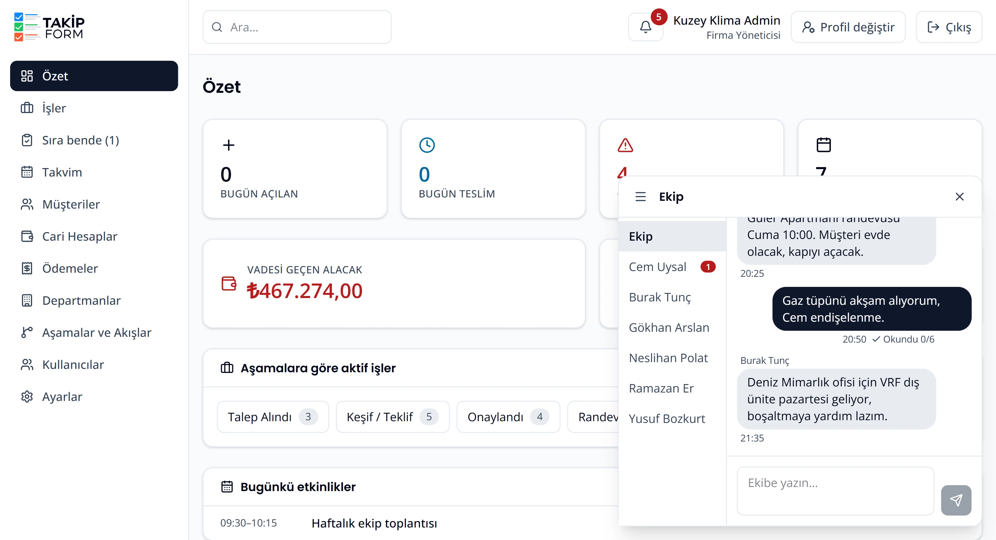The image size is (996, 540).
Task: Click the Haftalık ekip toplantısı event
Action: point(374,523)
